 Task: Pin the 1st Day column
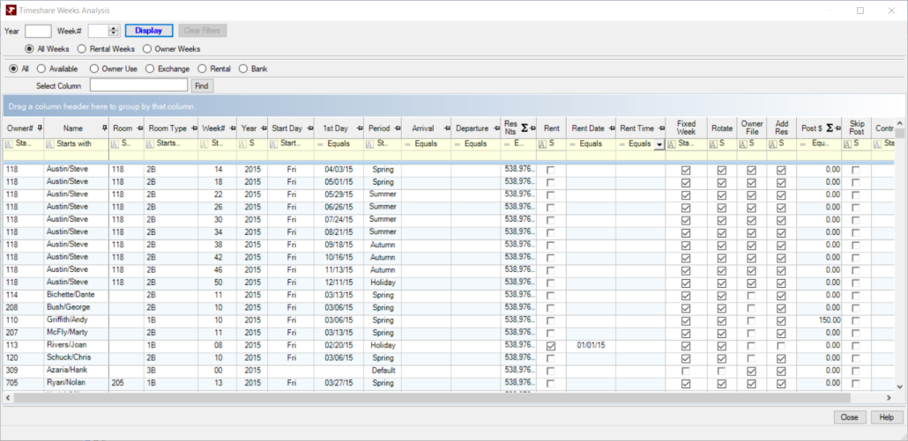tap(359, 129)
